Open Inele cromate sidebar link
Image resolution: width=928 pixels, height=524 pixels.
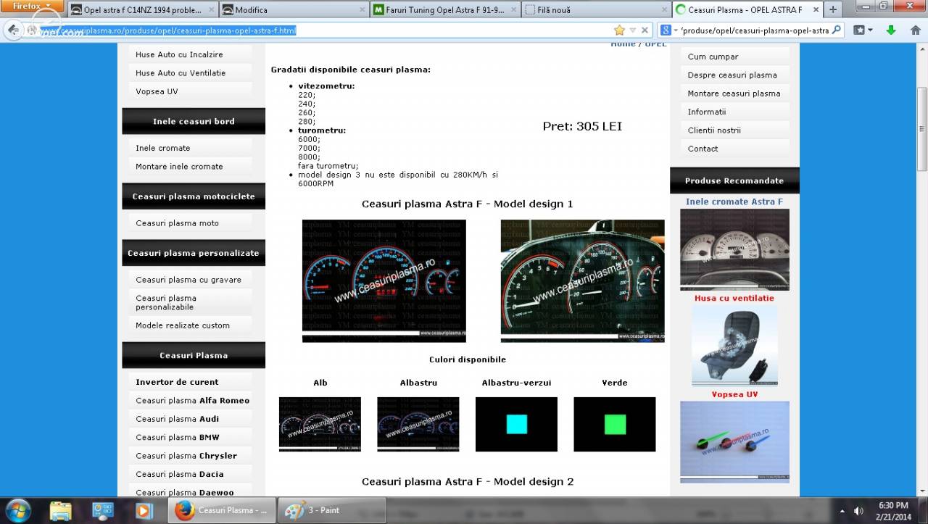[x=162, y=148]
